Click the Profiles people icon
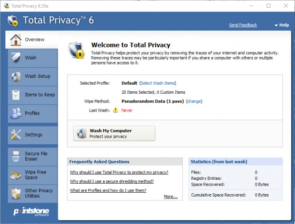The width and height of the screenshot is (295, 224). [x=16, y=113]
